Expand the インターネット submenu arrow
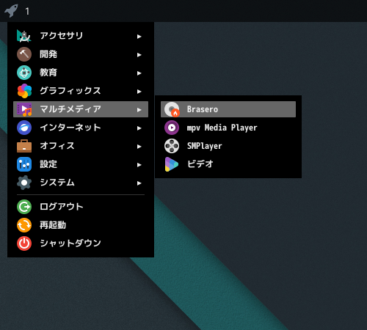Image resolution: width=367 pixels, height=330 pixels. pyautogui.click(x=139, y=128)
